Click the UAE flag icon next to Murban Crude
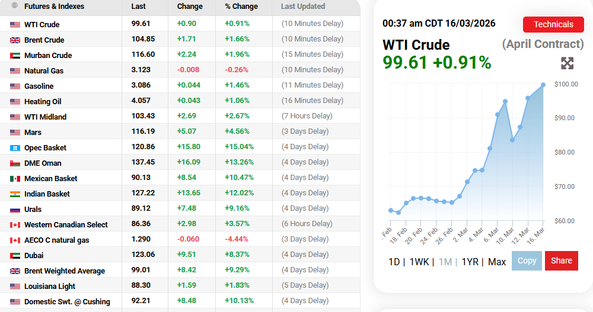The width and height of the screenshot is (593, 312). (15, 56)
